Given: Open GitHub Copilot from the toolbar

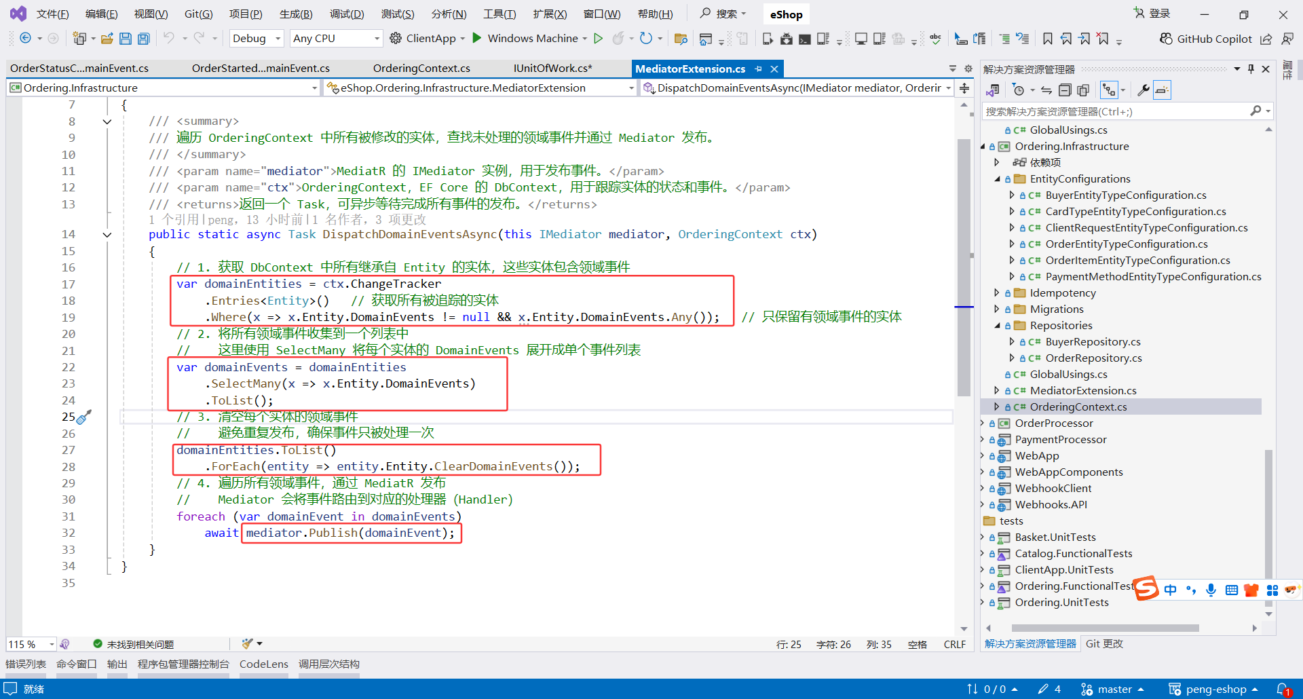Looking at the screenshot, I should pos(1205,39).
